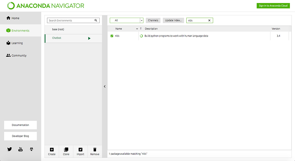Clone the selected environment

66,151
